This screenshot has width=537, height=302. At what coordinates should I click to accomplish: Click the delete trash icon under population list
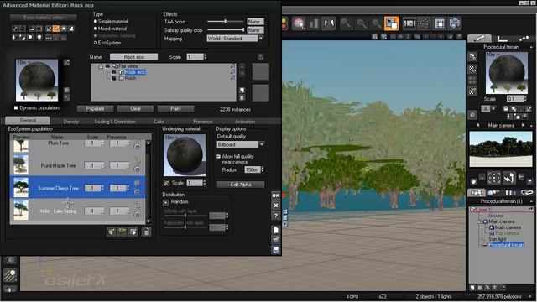(146, 232)
